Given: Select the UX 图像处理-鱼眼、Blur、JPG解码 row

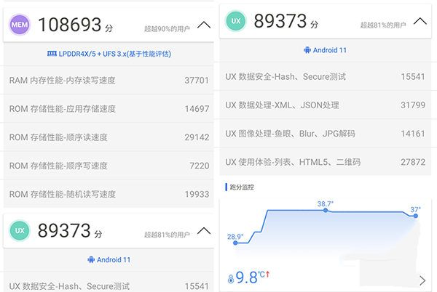Looking at the screenshot, I should click(x=324, y=133).
